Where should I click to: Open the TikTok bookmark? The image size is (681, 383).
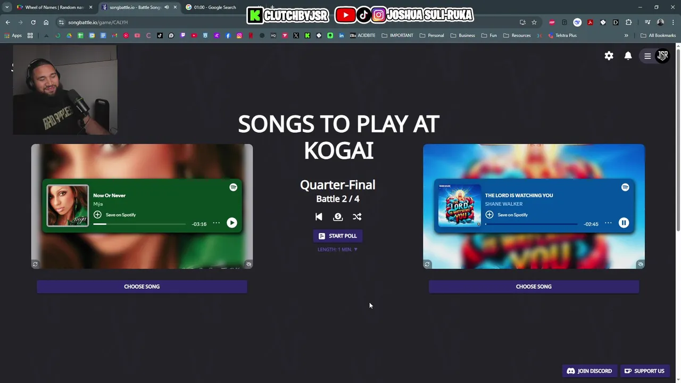click(160, 36)
